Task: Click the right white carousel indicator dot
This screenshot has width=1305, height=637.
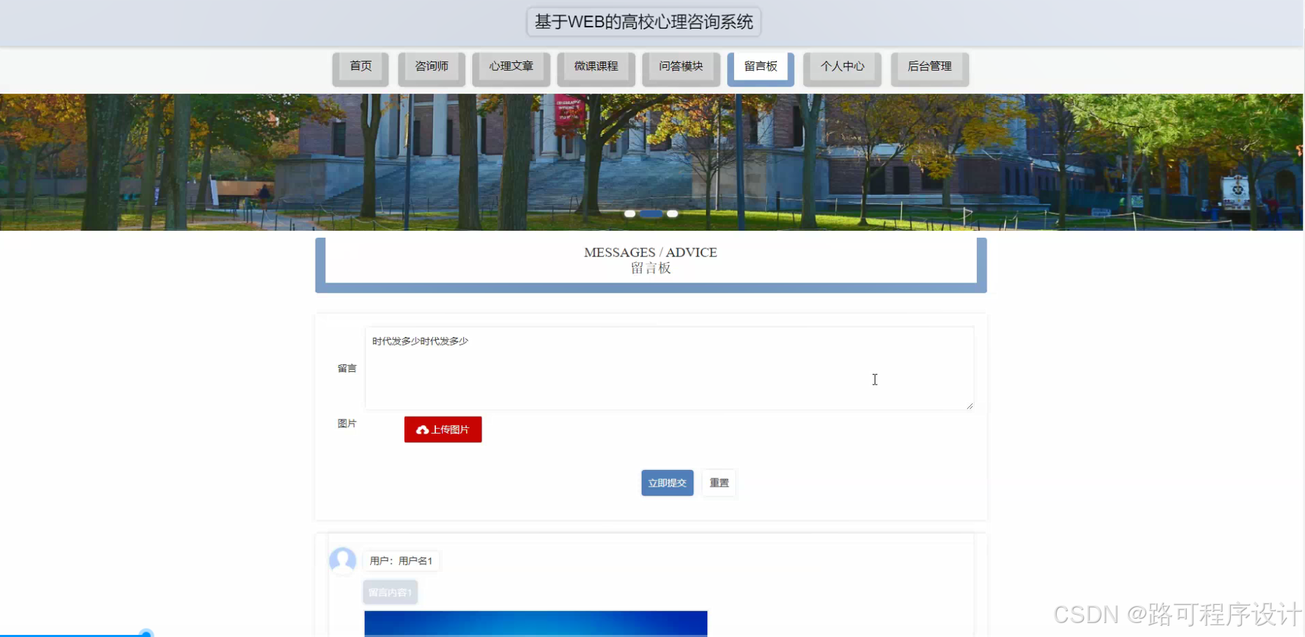Action: (x=672, y=213)
